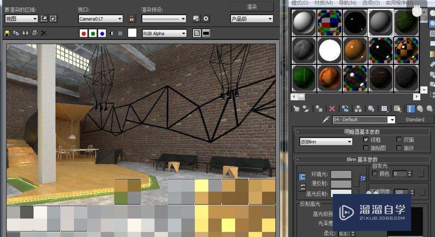The width and height of the screenshot is (435, 237).
Task: Click Put Material to Scene icon
Action: (x=306, y=109)
